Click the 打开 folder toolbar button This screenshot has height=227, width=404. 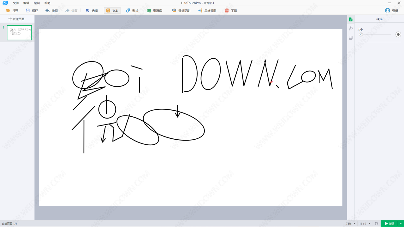point(12,11)
